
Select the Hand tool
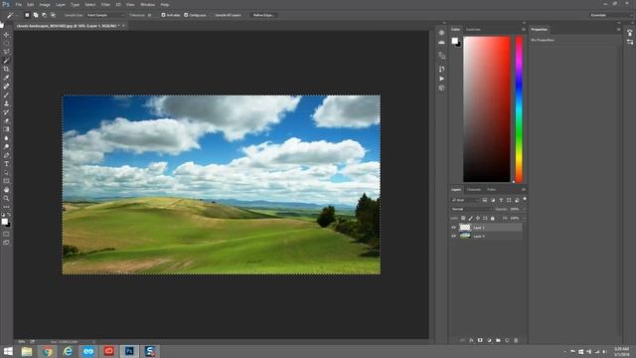pos(6,190)
